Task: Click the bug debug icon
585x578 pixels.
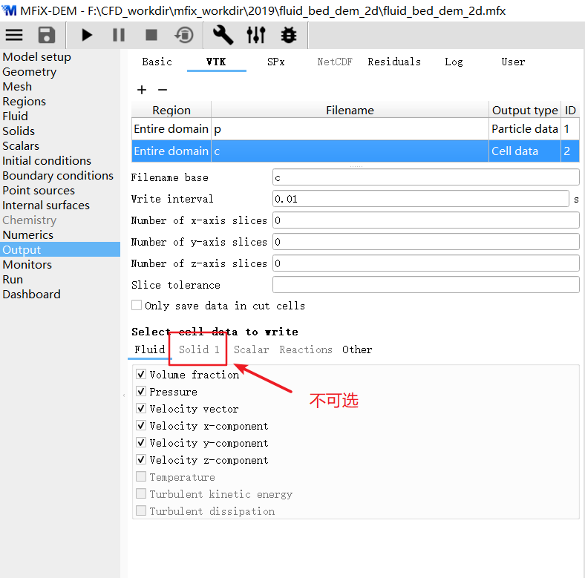Action: (x=288, y=35)
